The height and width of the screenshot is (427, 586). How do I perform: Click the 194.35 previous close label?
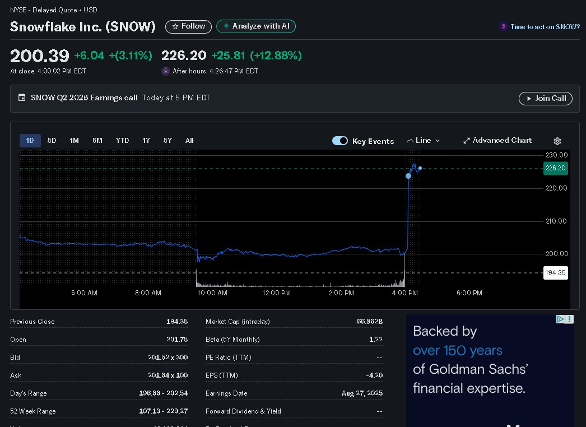[555, 272]
